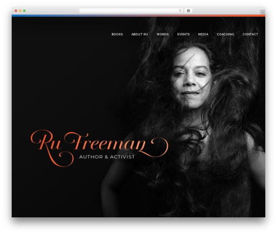Click the MEDIA nav link
The height and width of the screenshot is (234, 277).
coord(203,34)
